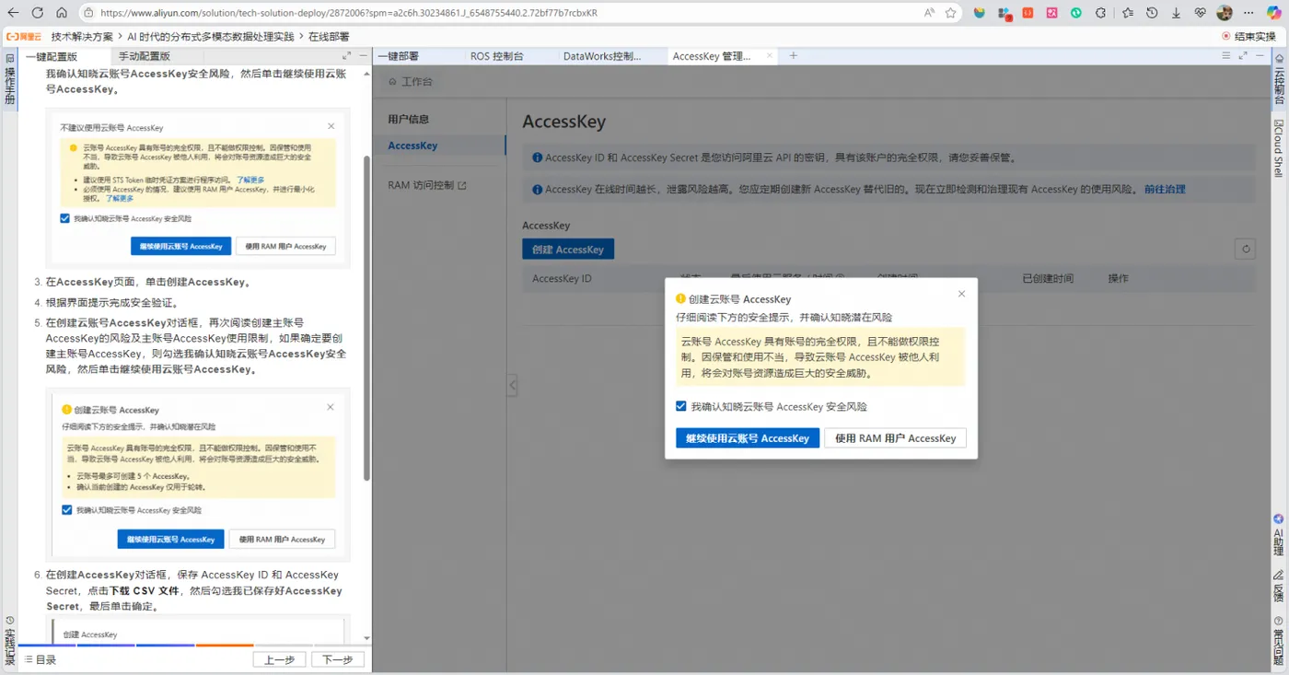Open the browser essentials heartbeat icon

[1201, 13]
